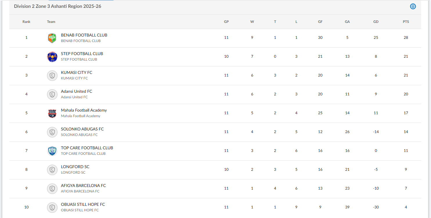
Task: Click the Mahala Football Academy logo
Action: (52, 113)
